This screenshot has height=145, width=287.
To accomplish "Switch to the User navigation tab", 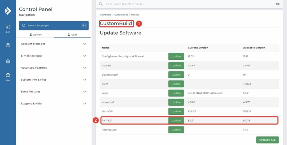I will [72, 34].
